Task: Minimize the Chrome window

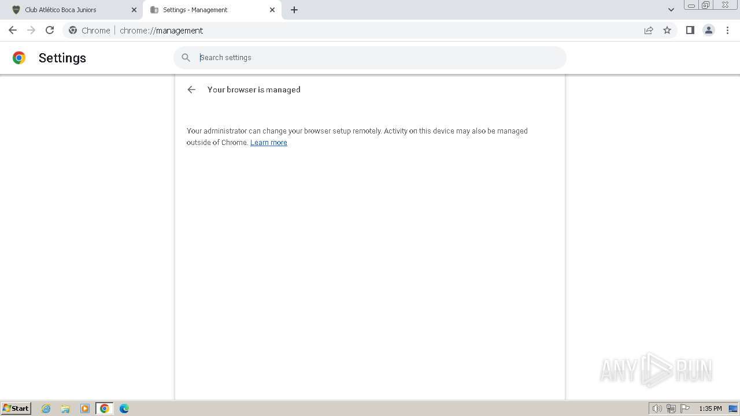Action: tap(691, 5)
